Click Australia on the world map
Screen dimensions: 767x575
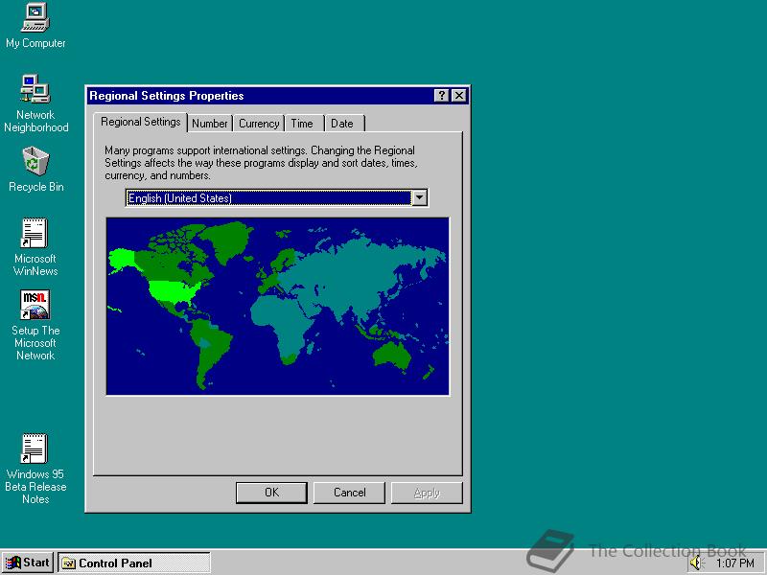coord(391,355)
